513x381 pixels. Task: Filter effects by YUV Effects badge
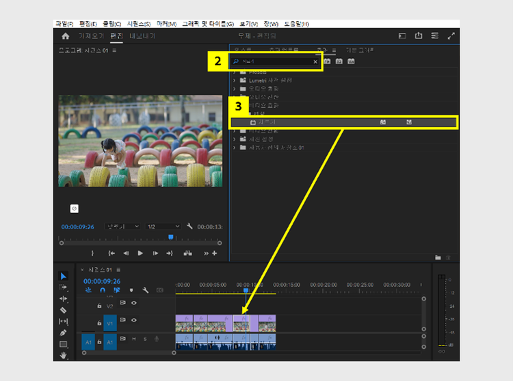tap(351, 61)
